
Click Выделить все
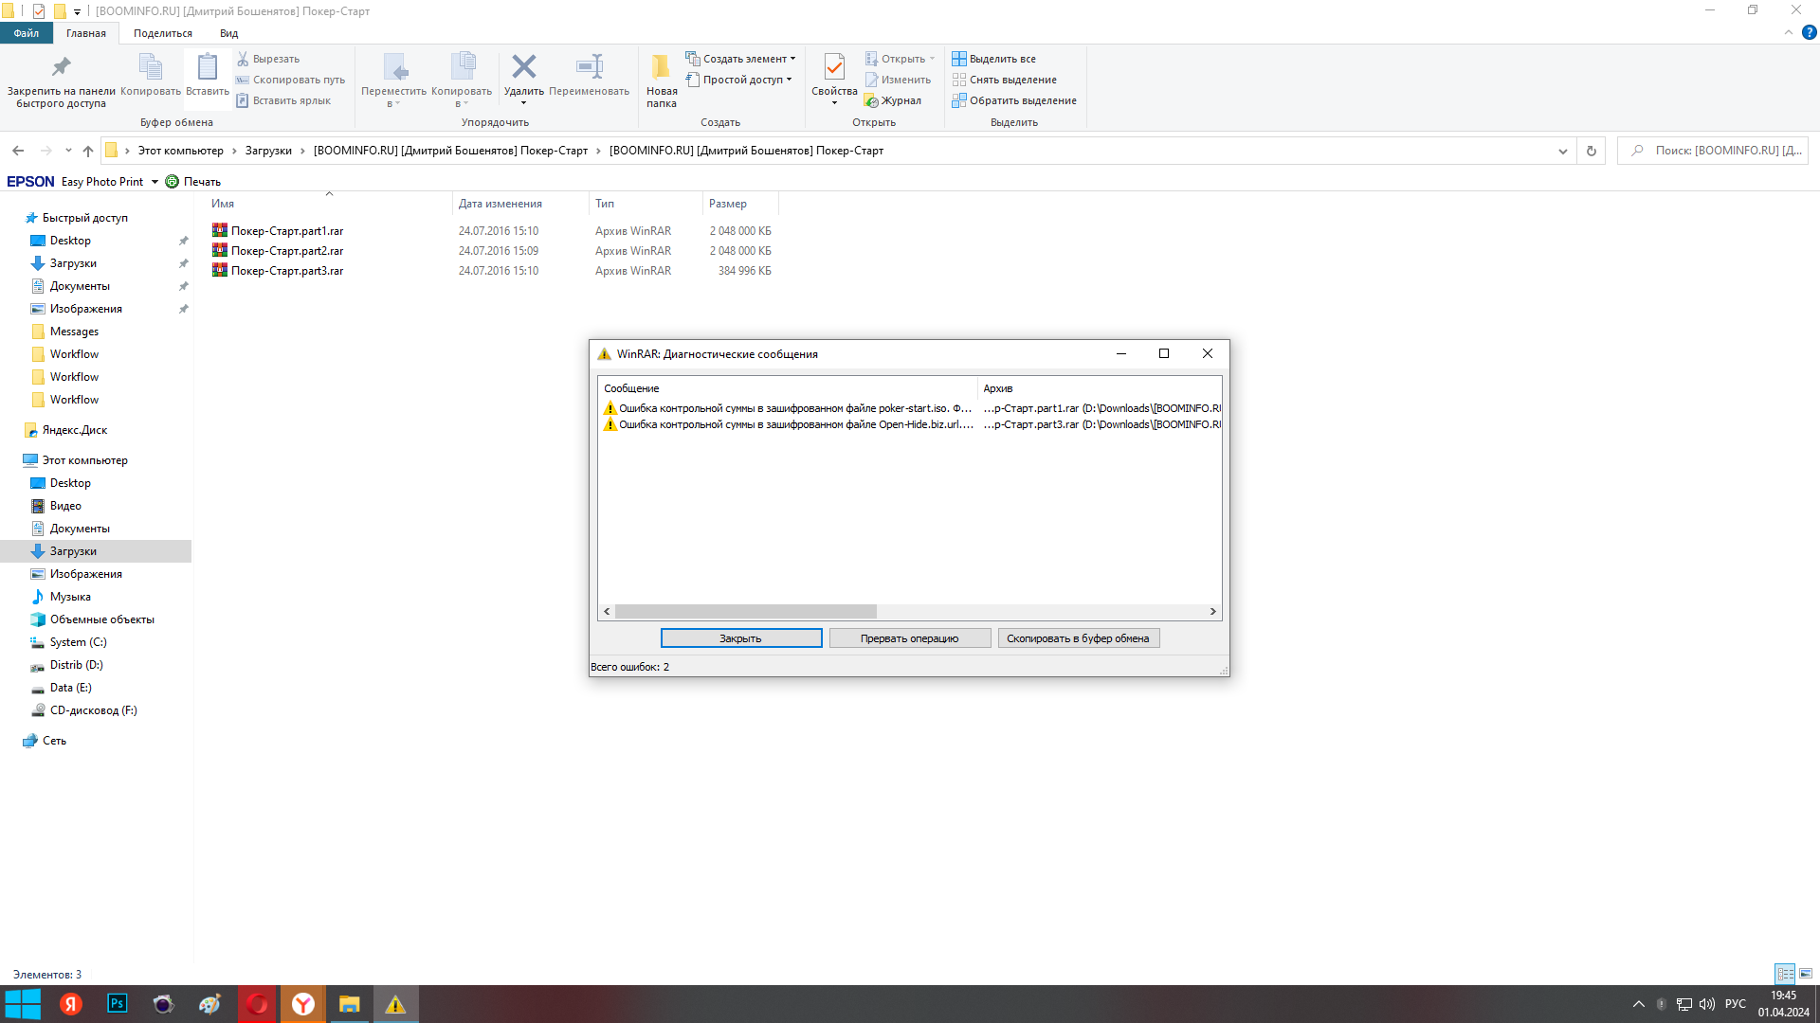pos(994,59)
